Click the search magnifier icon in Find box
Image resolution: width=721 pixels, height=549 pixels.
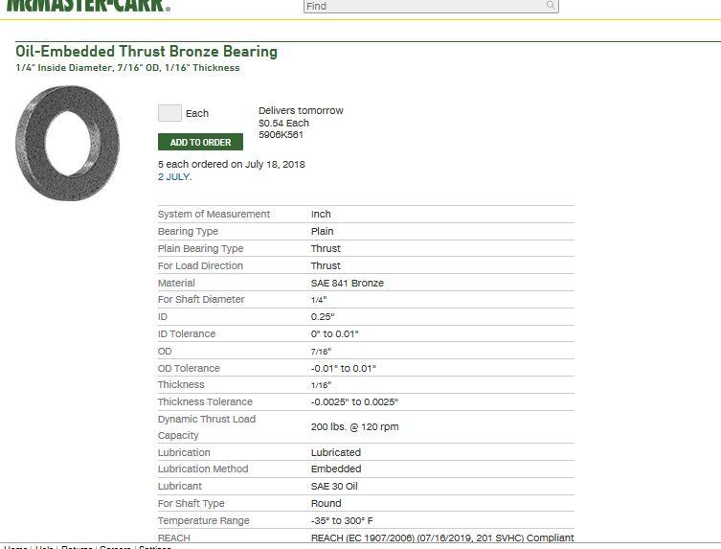[x=551, y=5]
